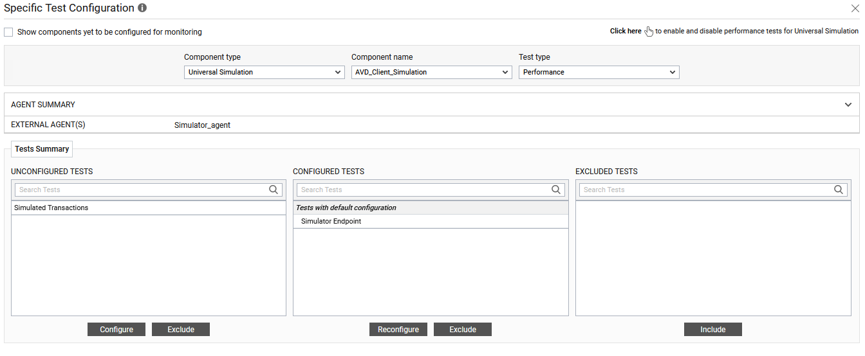Follow the Click here link for performance tests
The width and height of the screenshot is (865, 356).
coord(626,31)
